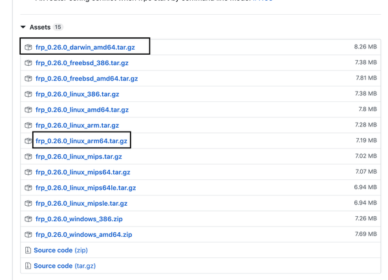Viewport: 388px width, 280px height.
Task: Click the Assets heading label
Action: coord(40,27)
